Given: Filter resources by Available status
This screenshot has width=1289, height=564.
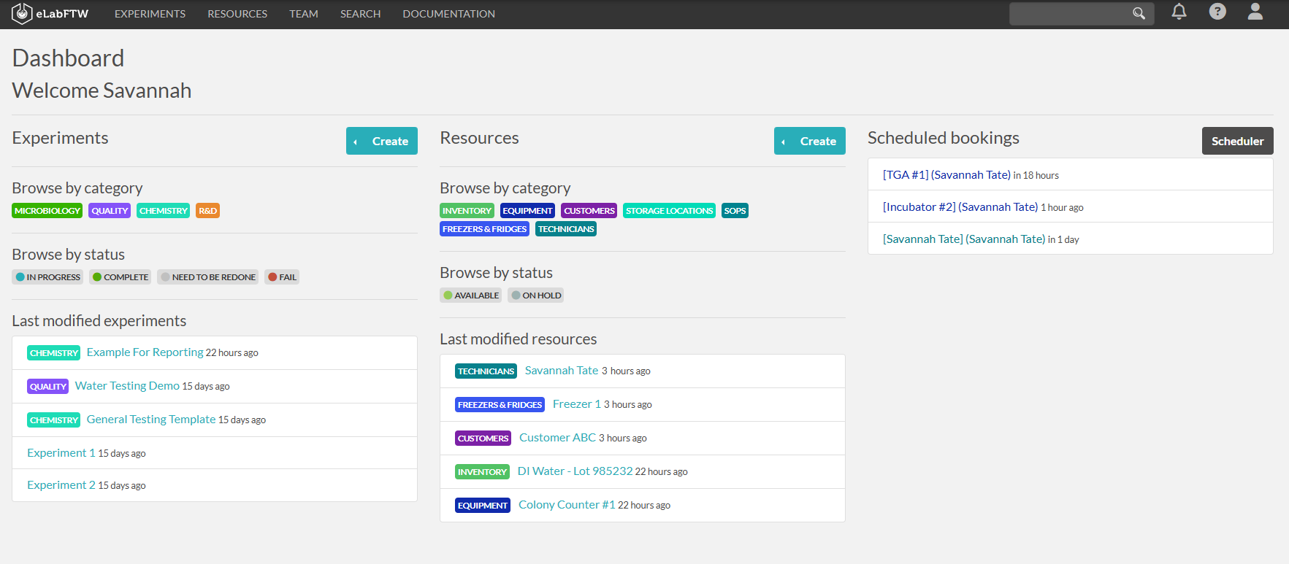Looking at the screenshot, I should [x=470, y=295].
